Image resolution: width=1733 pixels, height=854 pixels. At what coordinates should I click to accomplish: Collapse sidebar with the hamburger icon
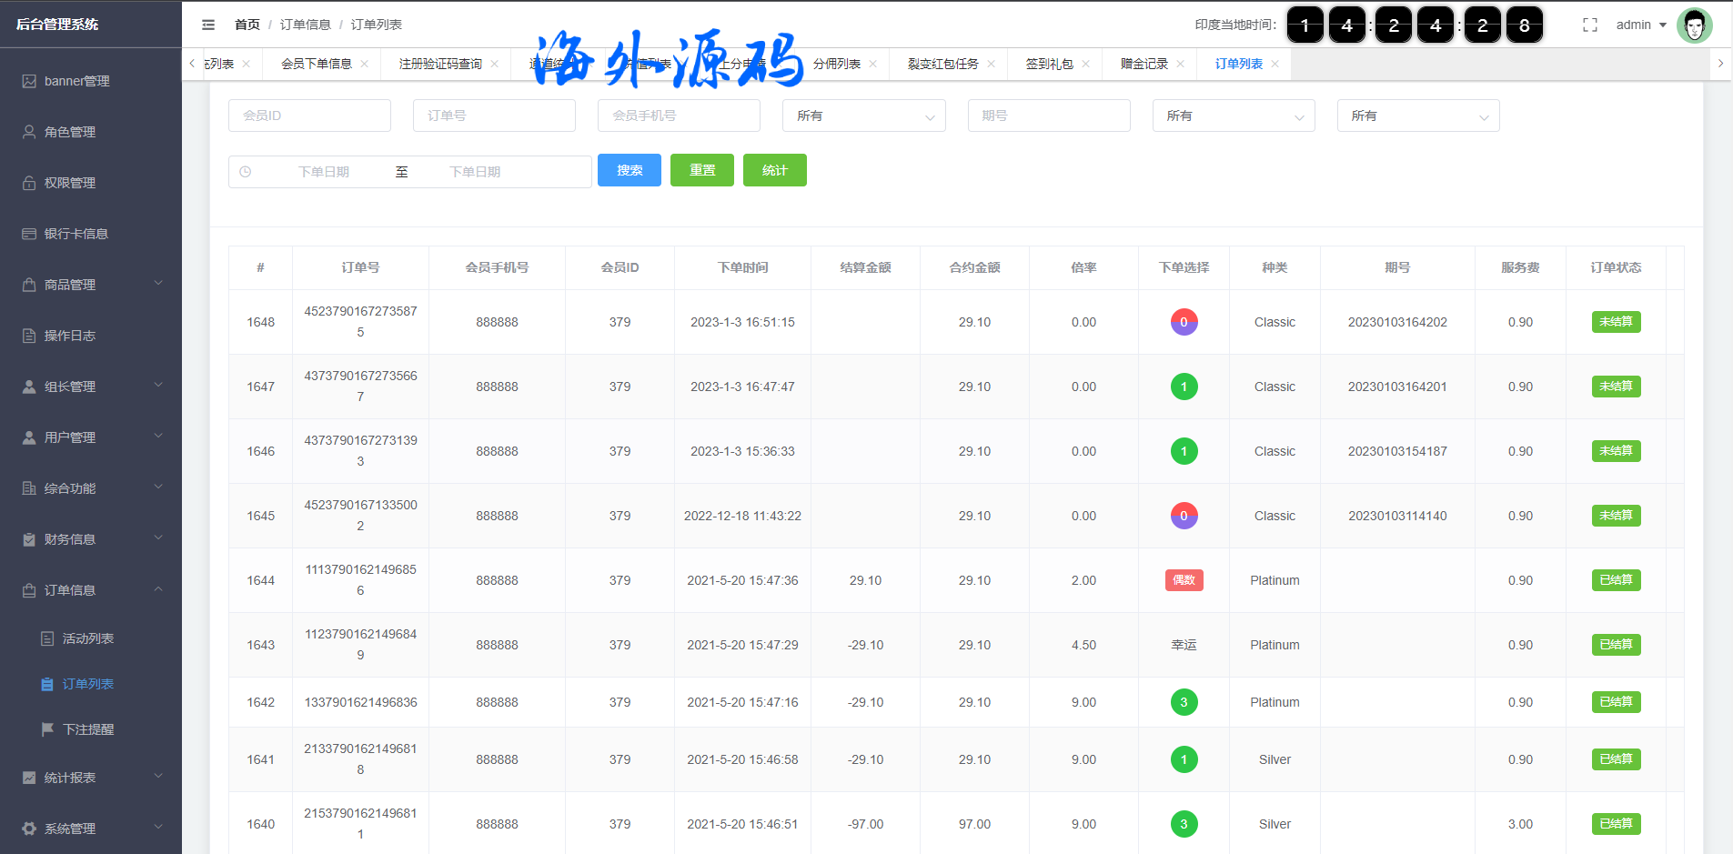click(x=208, y=25)
